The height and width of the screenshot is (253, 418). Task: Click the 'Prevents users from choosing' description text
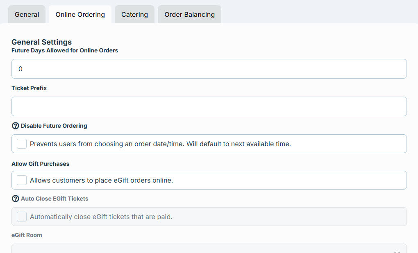point(160,144)
